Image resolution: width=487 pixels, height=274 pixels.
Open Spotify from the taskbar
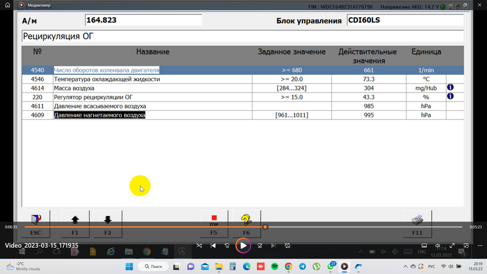point(275,267)
